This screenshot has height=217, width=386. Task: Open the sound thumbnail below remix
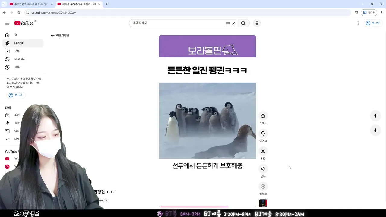(x=263, y=203)
